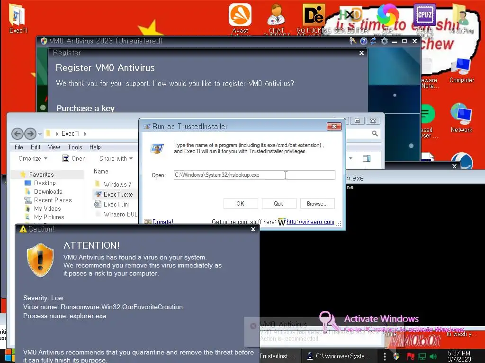485x363 pixels.
Task: Open the Xi JinPing folder icon
Action: click(x=462, y=18)
